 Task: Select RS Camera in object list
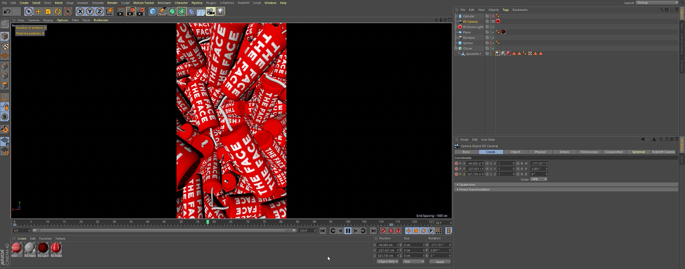click(x=470, y=21)
